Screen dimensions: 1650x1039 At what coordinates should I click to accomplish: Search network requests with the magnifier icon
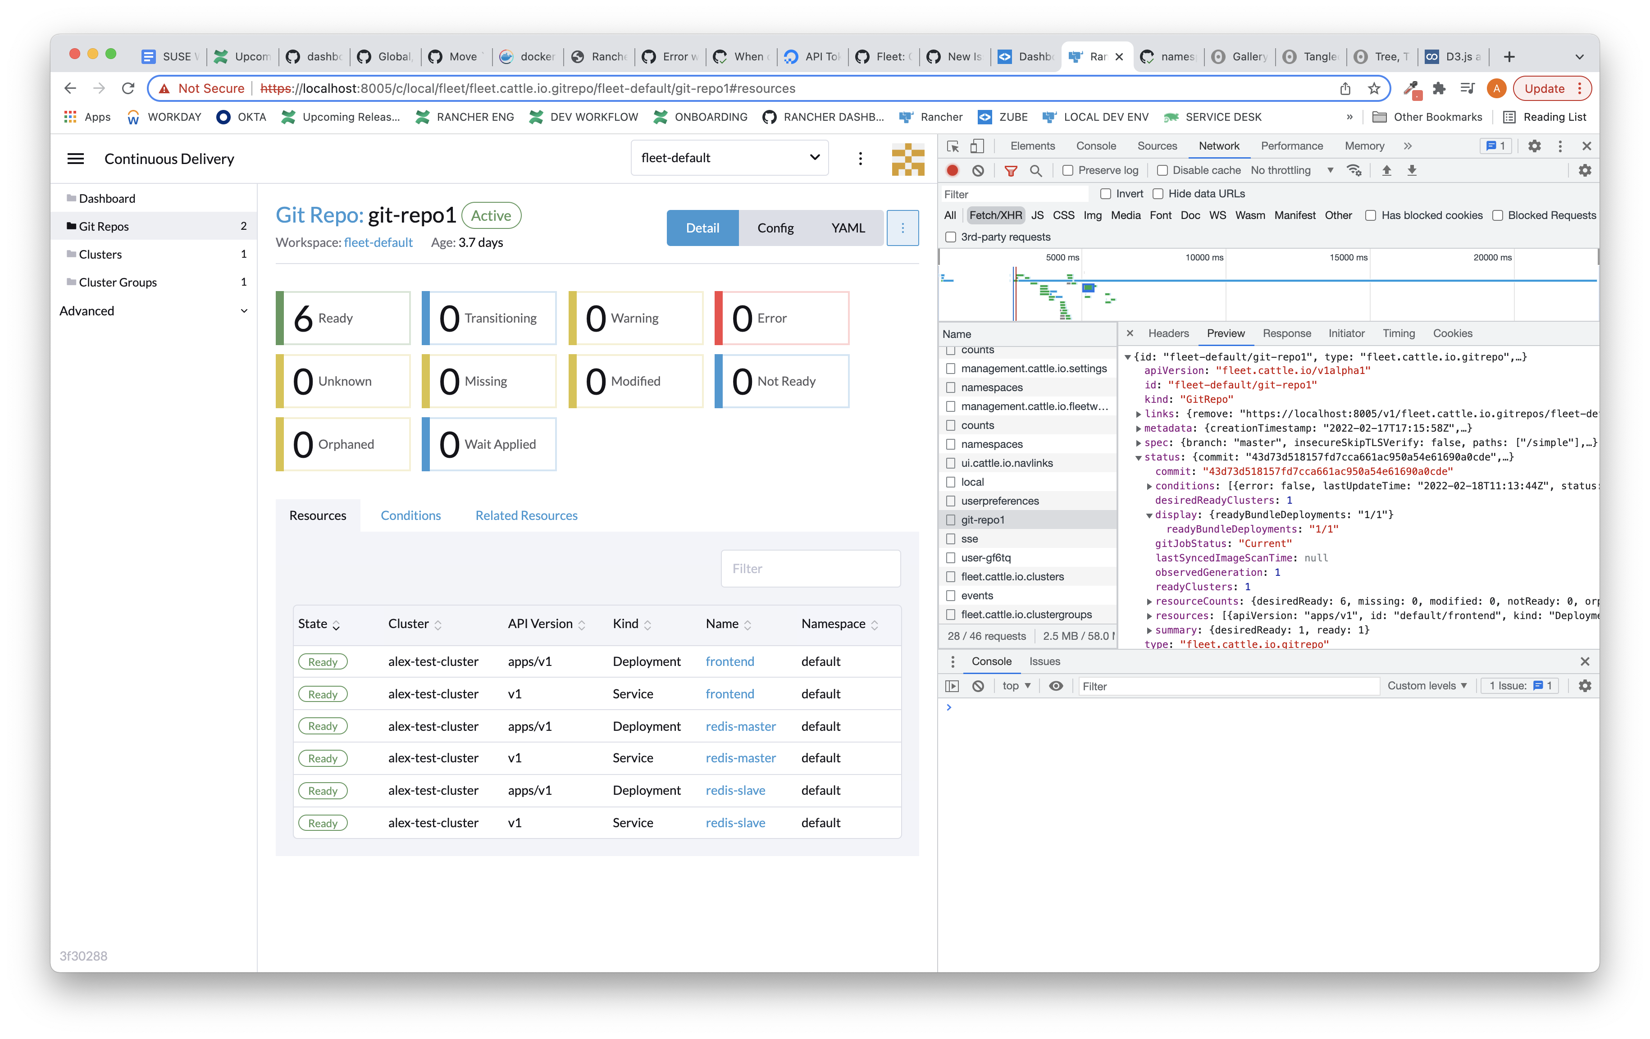[x=1036, y=170]
